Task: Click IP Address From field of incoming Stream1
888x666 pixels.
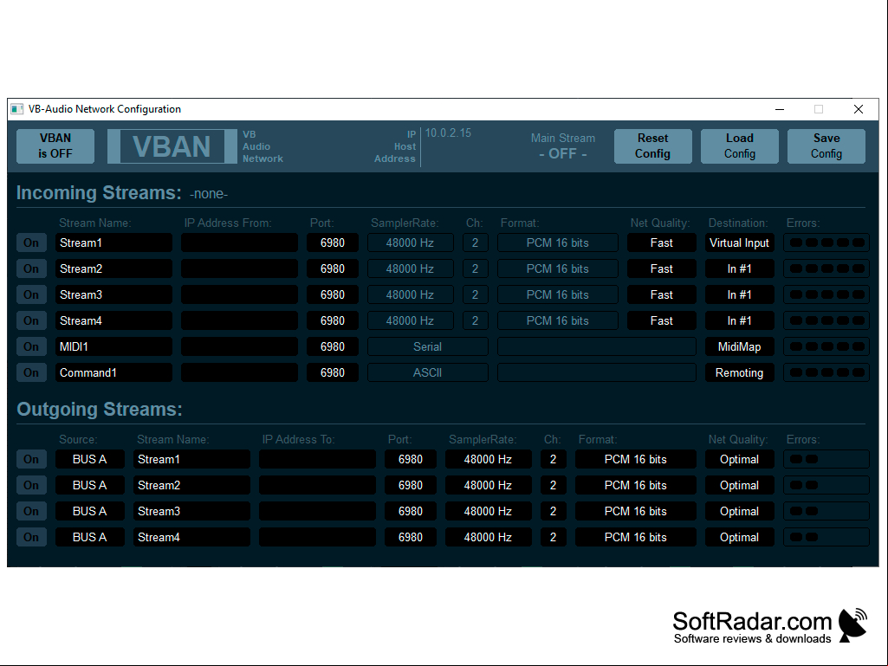Action: pos(240,242)
